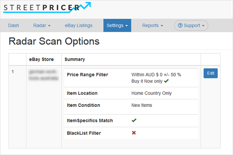
Task: Click the Item Location row label
Action: point(82,93)
